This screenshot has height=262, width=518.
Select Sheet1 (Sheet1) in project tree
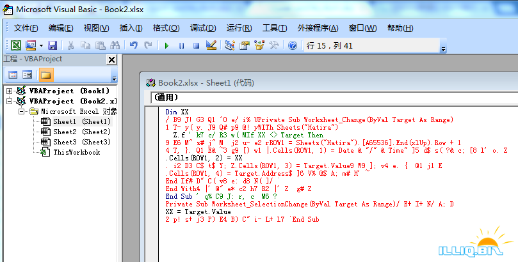[82, 121]
